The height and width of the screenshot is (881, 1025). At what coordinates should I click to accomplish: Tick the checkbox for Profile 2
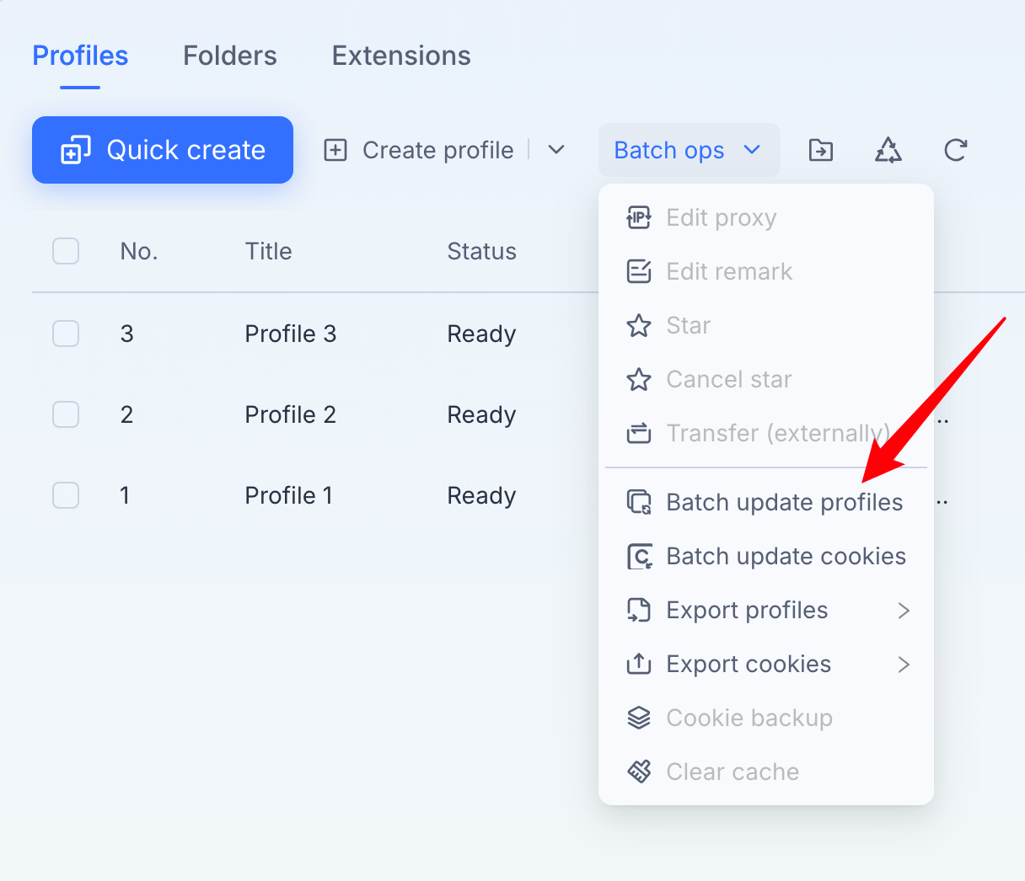[66, 414]
